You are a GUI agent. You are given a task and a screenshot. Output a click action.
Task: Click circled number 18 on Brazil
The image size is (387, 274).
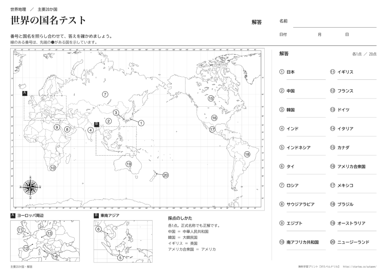tap(247, 155)
